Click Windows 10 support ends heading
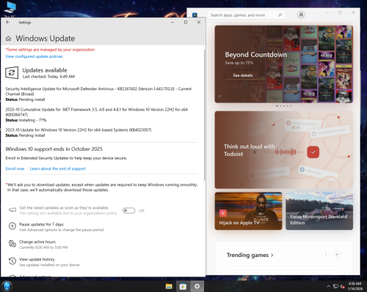 pos(54,149)
